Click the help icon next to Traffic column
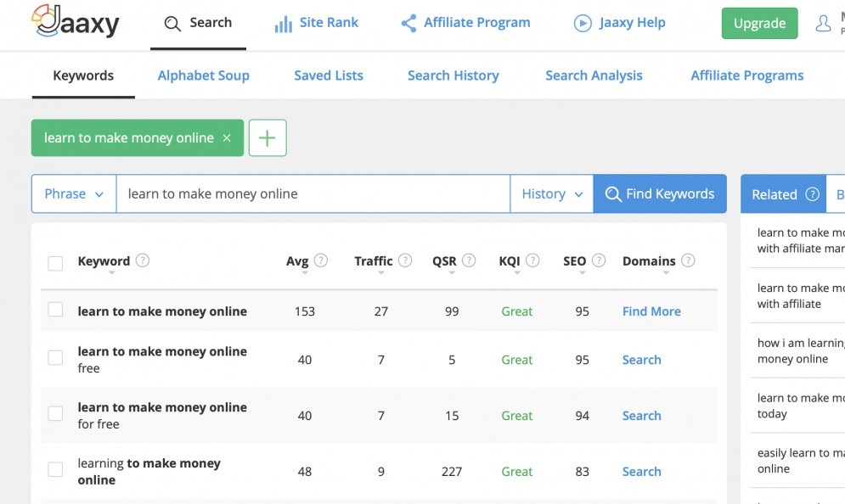The height and width of the screenshot is (504, 845). coord(405,260)
